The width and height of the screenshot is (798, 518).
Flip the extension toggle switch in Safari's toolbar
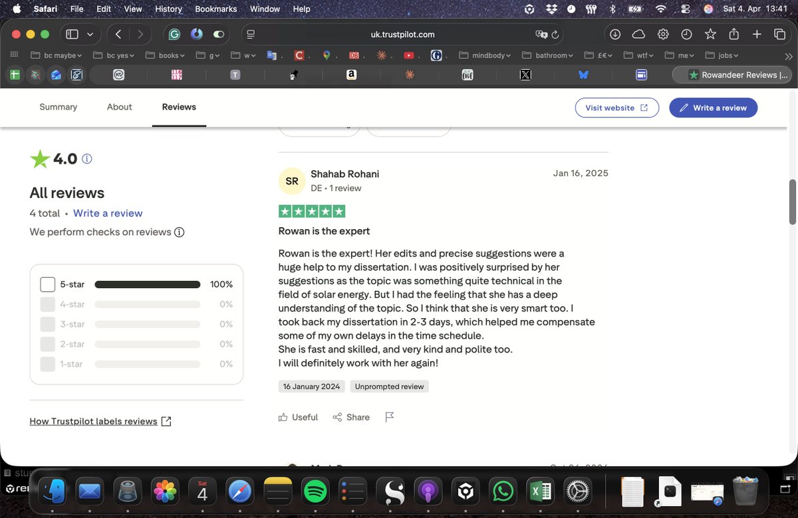[x=218, y=34]
